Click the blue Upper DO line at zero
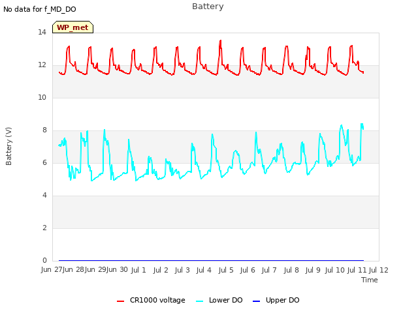Screen dimensions: 418x313 tap(211, 260)
